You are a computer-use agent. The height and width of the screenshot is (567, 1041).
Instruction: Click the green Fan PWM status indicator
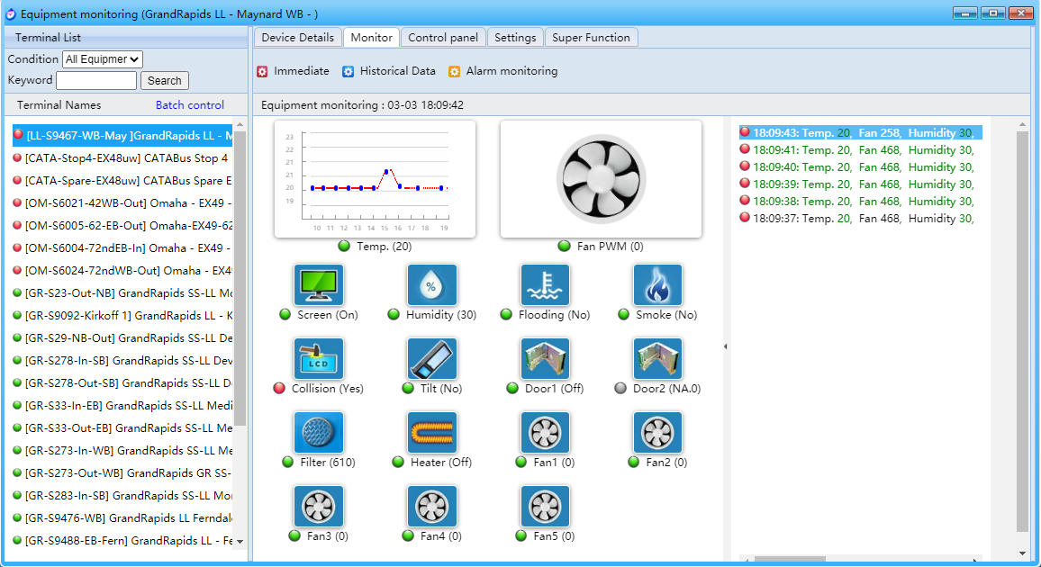point(565,247)
